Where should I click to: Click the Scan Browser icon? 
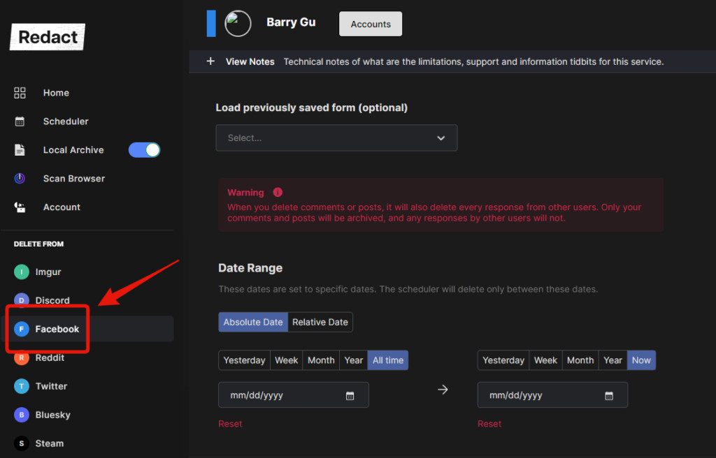(20, 178)
